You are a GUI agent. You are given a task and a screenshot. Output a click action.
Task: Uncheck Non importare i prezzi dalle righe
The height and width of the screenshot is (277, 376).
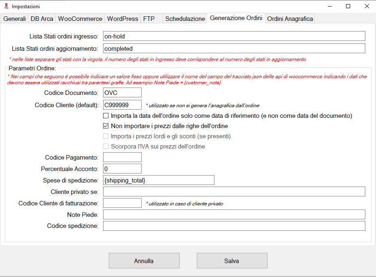click(106, 126)
